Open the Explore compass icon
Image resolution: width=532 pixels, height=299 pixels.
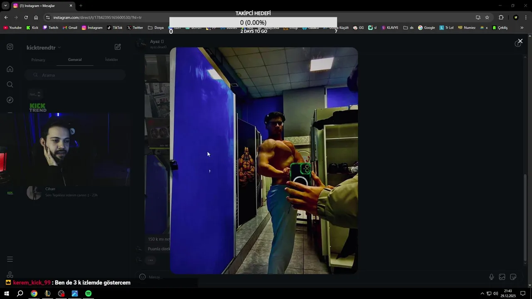(x=10, y=100)
